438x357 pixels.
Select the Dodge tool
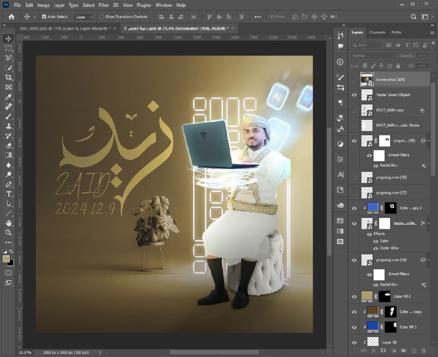coord(9,174)
